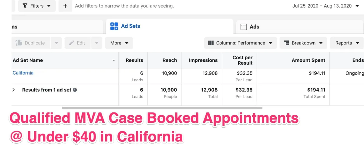
Task: Sort by the Amount Spent column header
Action: click(x=308, y=60)
